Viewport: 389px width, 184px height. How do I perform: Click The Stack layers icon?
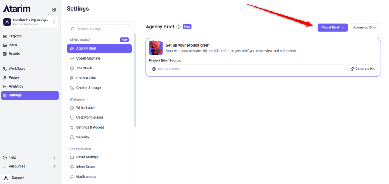[x=72, y=68]
